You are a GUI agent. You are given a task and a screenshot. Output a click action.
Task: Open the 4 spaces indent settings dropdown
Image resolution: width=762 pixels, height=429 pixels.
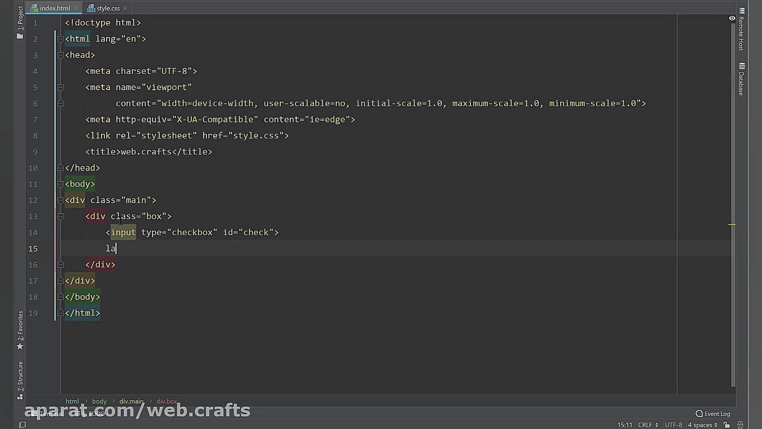[x=703, y=425]
